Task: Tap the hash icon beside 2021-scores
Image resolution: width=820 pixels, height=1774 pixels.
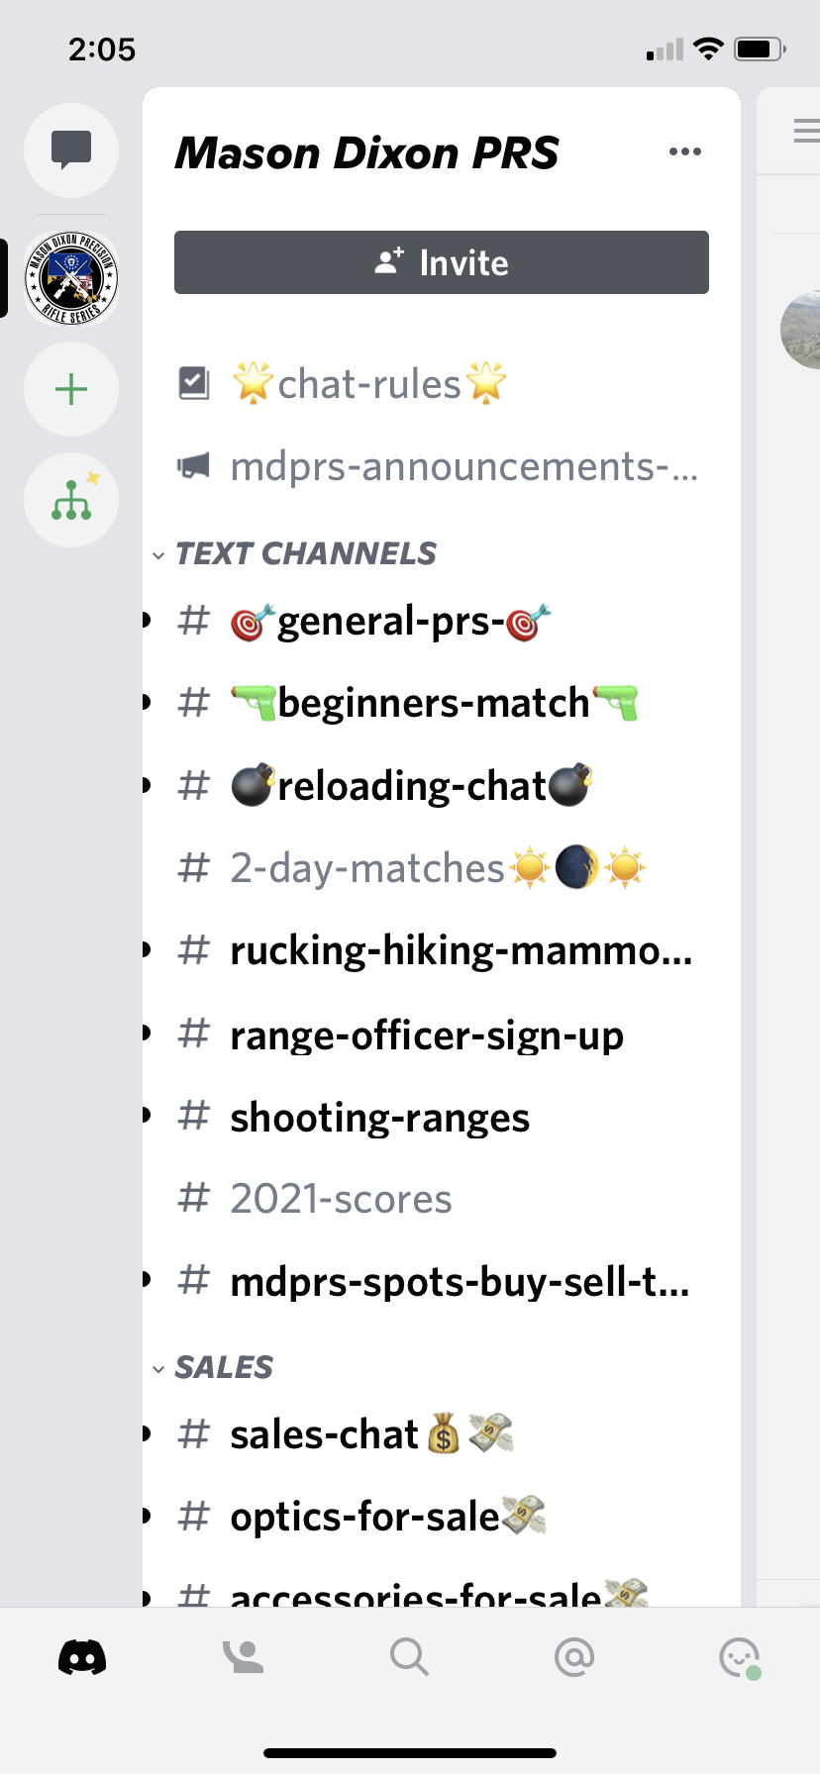Action: click(193, 1198)
